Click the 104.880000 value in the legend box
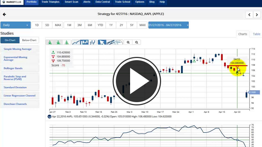 [x=63, y=57]
